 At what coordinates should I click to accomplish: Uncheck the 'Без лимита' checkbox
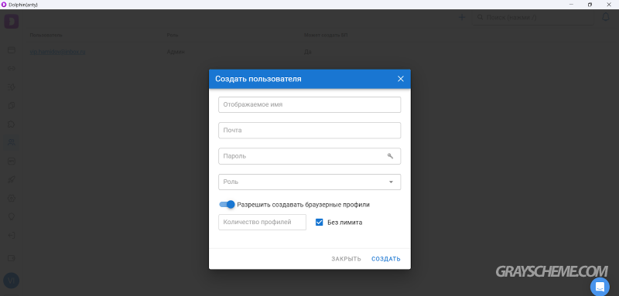pyautogui.click(x=320, y=223)
